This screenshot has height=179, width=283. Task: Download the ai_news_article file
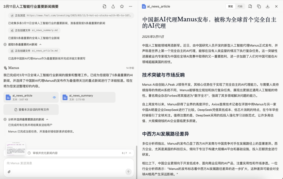[268, 7]
